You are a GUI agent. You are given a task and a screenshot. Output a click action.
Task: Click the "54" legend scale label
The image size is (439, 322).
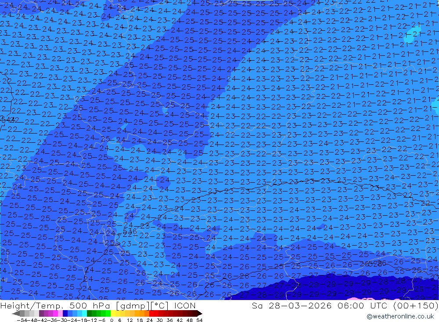[199, 320]
